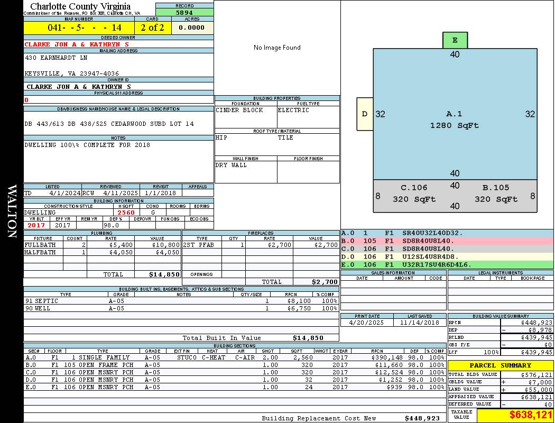Select the print date 4/20/2025 cell
This screenshot has height=423, width=555.
(x=367, y=322)
